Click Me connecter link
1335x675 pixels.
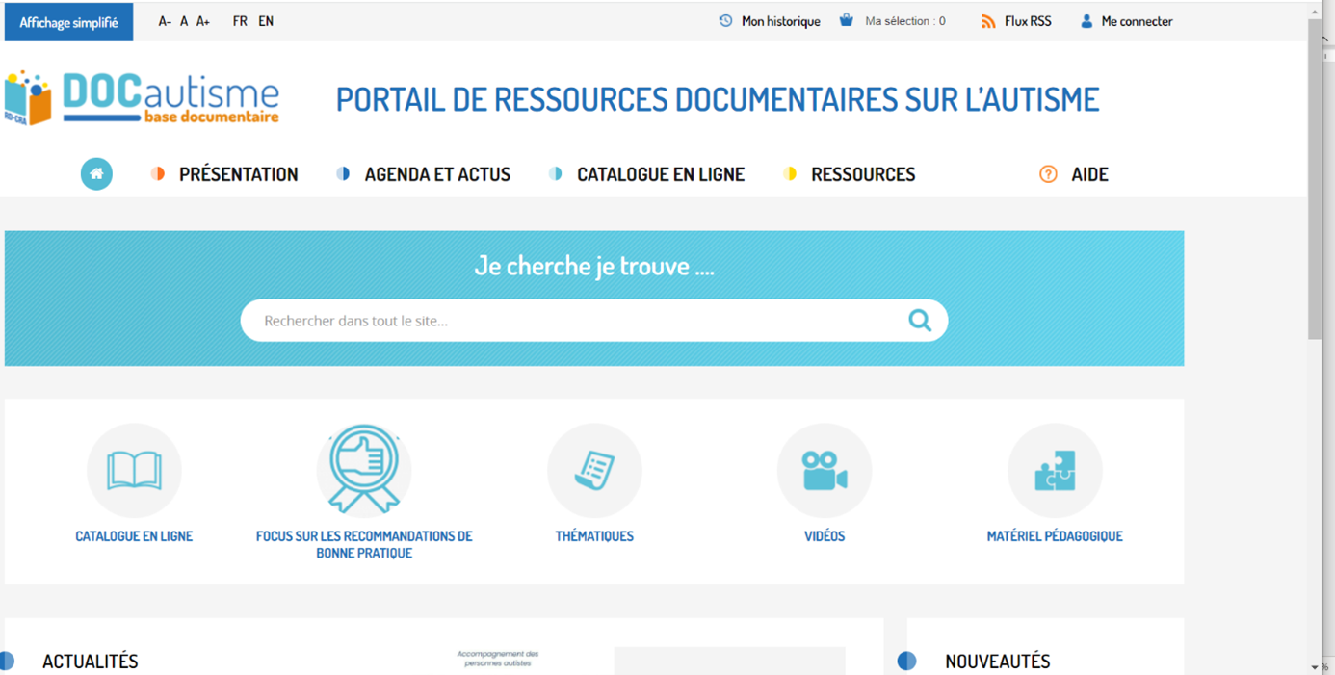[x=1137, y=21]
